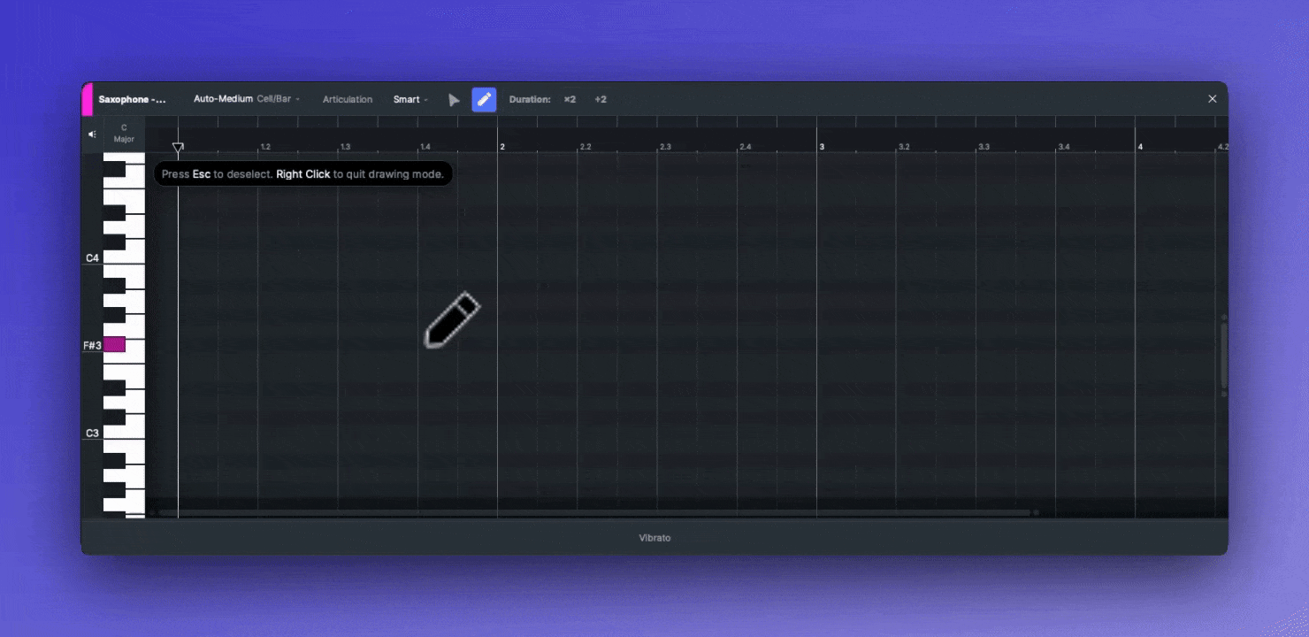Jump to bar 3 on the ruler
1309x637 pixels.
(822, 146)
